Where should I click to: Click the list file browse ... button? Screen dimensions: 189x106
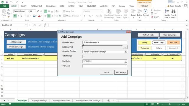coord(125,47)
